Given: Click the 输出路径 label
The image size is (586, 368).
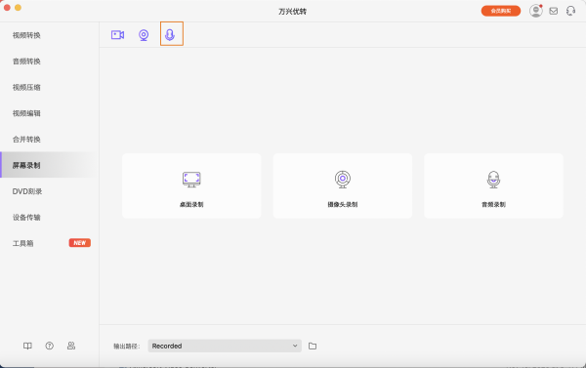Looking at the screenshot, I should pyautogui.click(x=126, y=347).
